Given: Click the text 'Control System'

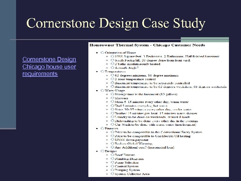Looking at the screenshot, I should click(x=127, y=166).
